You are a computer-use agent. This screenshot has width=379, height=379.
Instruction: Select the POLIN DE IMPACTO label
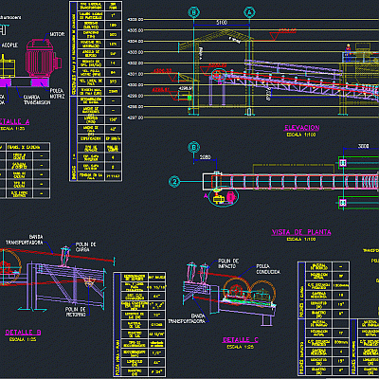228,263
